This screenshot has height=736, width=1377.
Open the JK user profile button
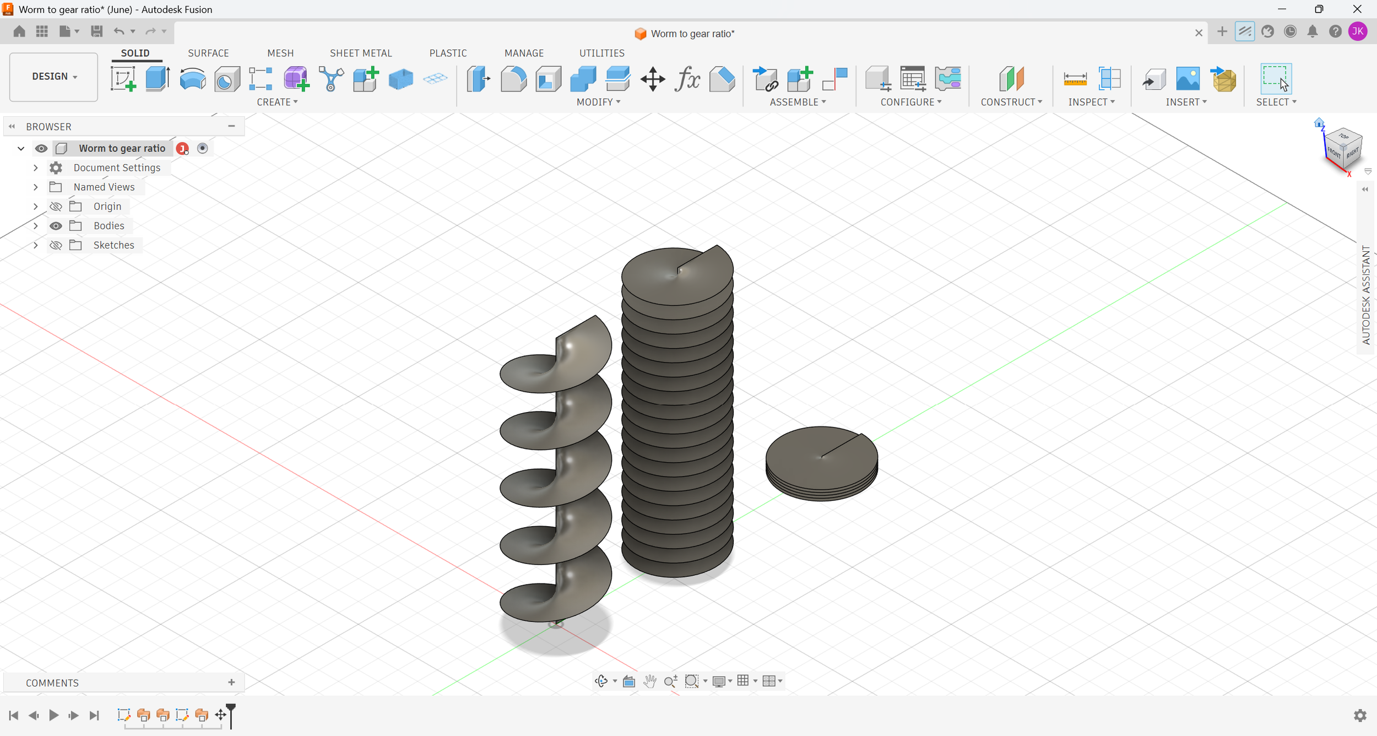click(1358, 31)
